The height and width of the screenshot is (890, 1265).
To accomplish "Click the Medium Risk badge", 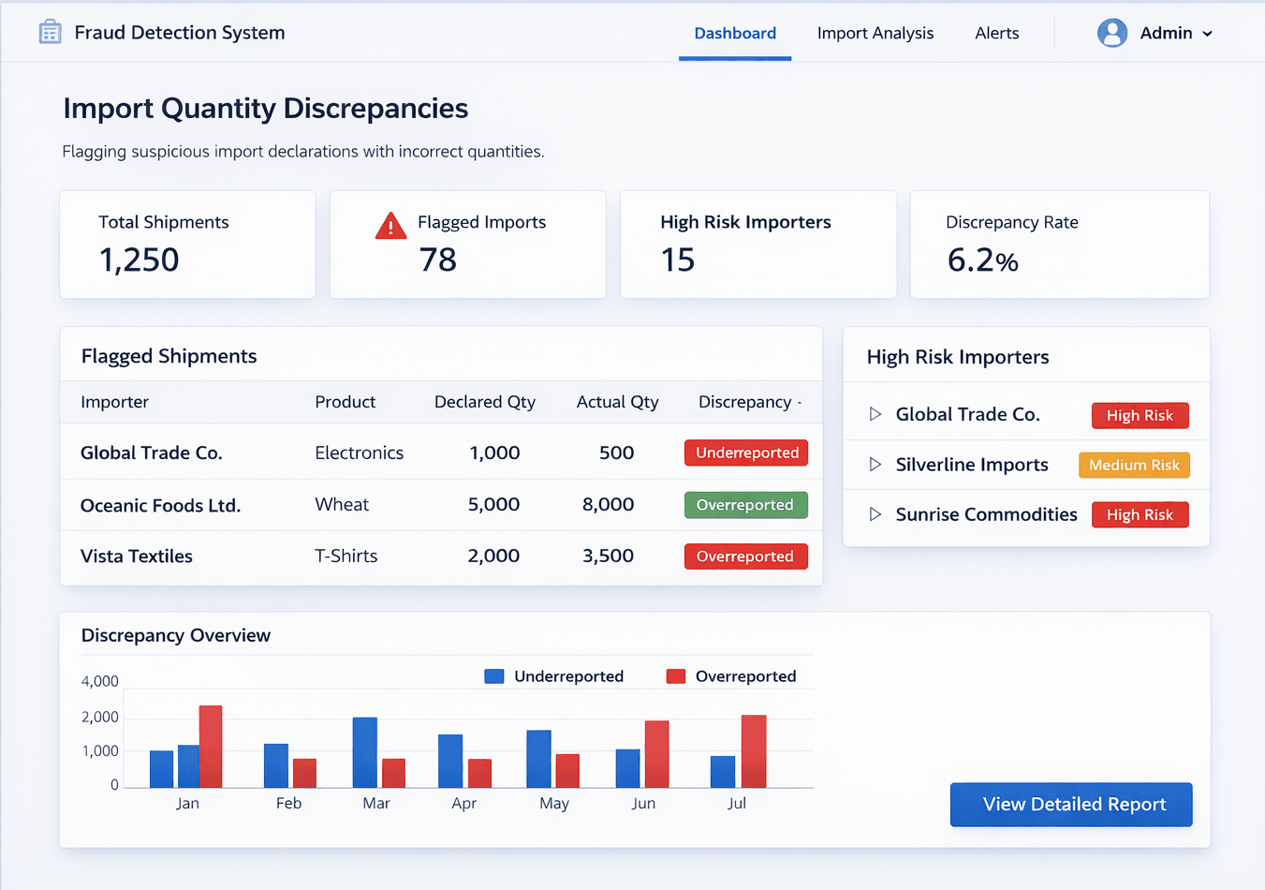I will pyautogui.click(x=1134, y=465).
